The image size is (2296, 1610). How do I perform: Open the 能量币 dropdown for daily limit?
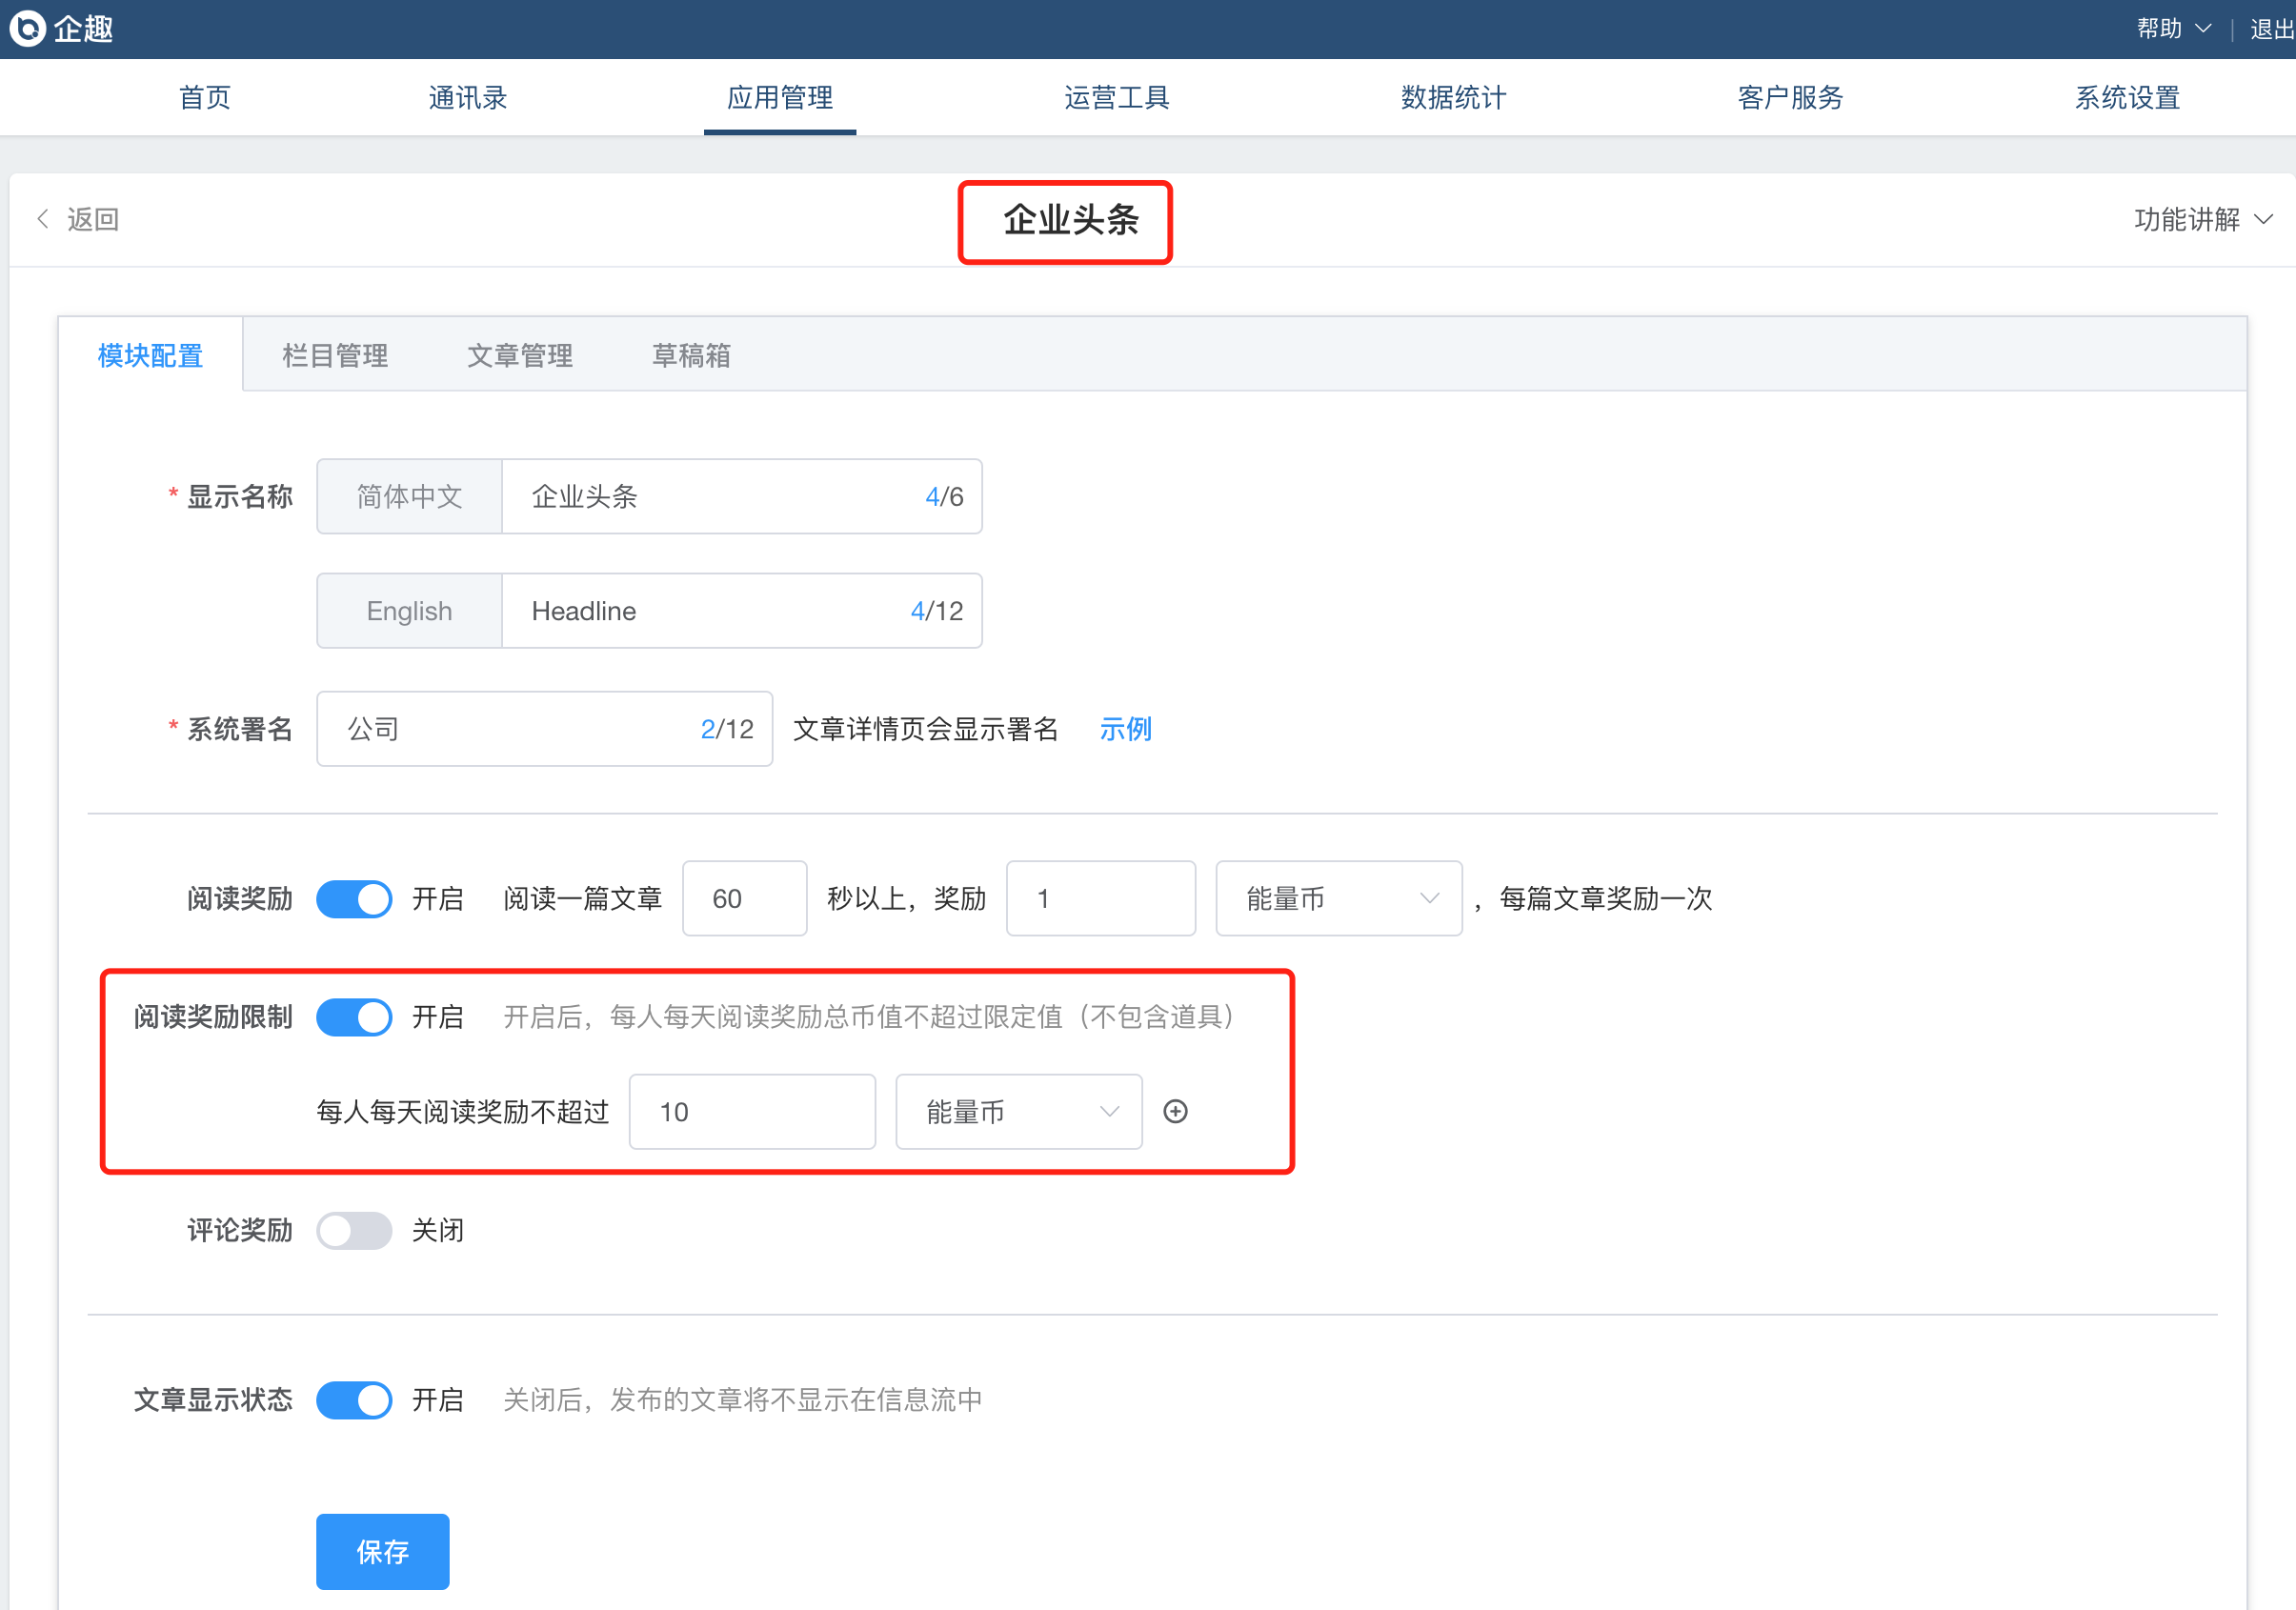click(1018, 1112)
